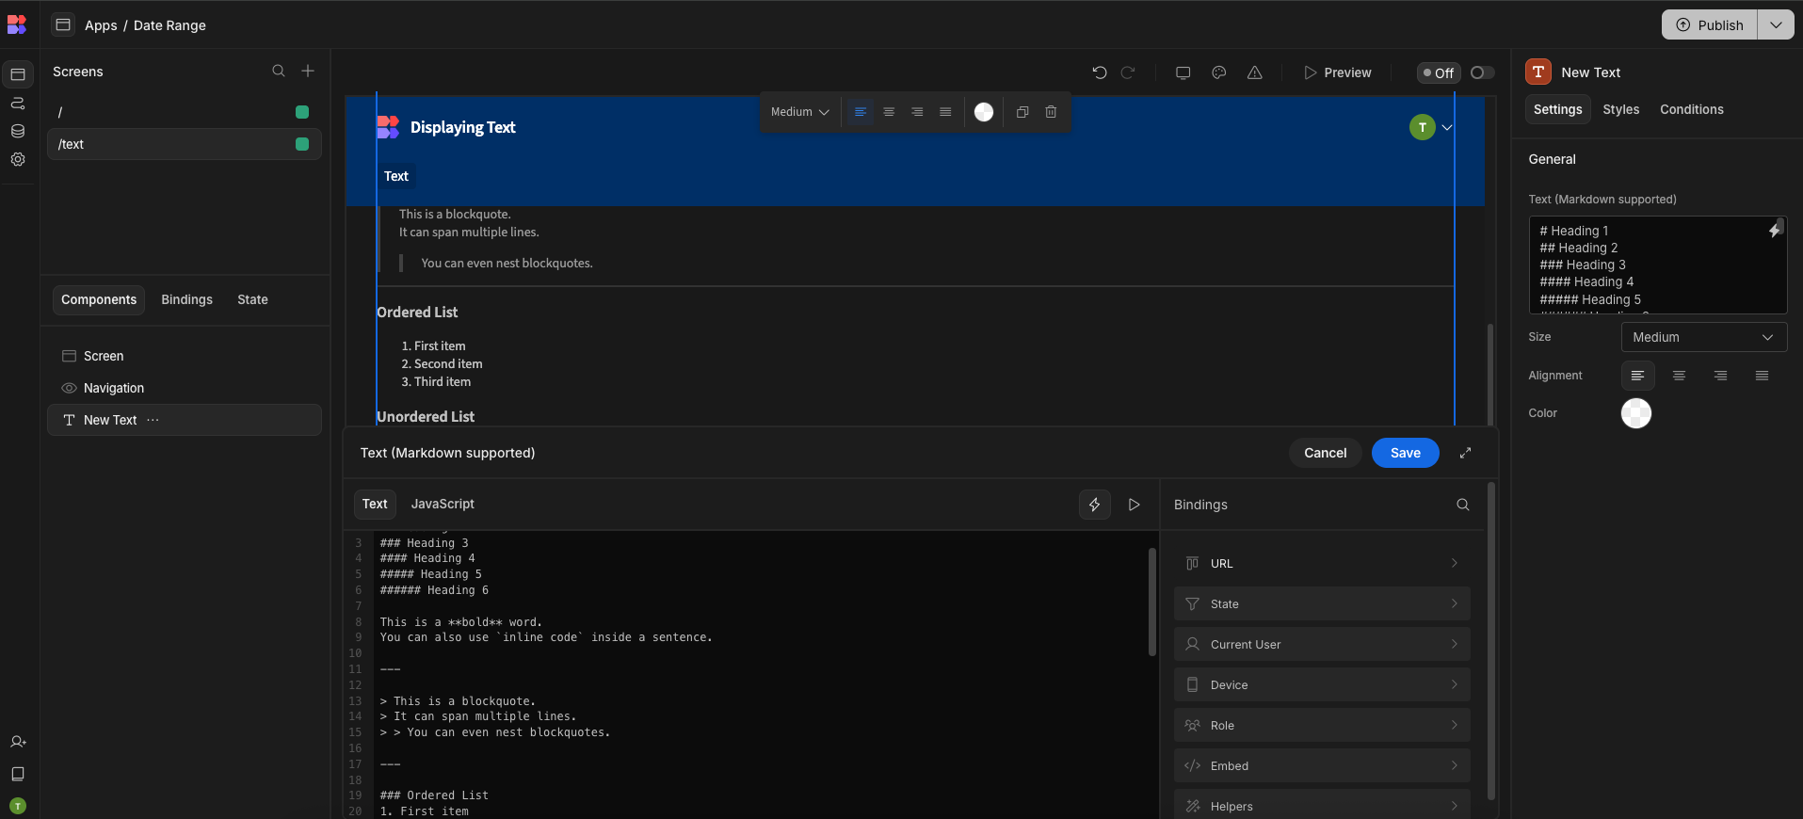Image resolution: width=1803 pixels, height=819 pixels.
Task: Cancel the binding editor
Action: pos(1325,453)
